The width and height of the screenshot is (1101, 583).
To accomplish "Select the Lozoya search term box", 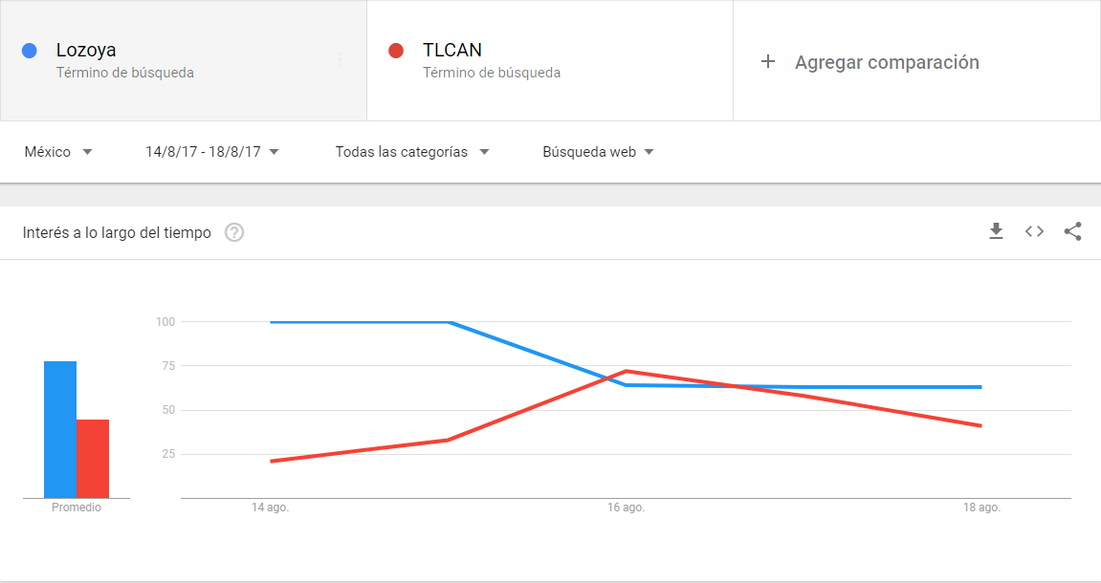I will pos(184,60).
